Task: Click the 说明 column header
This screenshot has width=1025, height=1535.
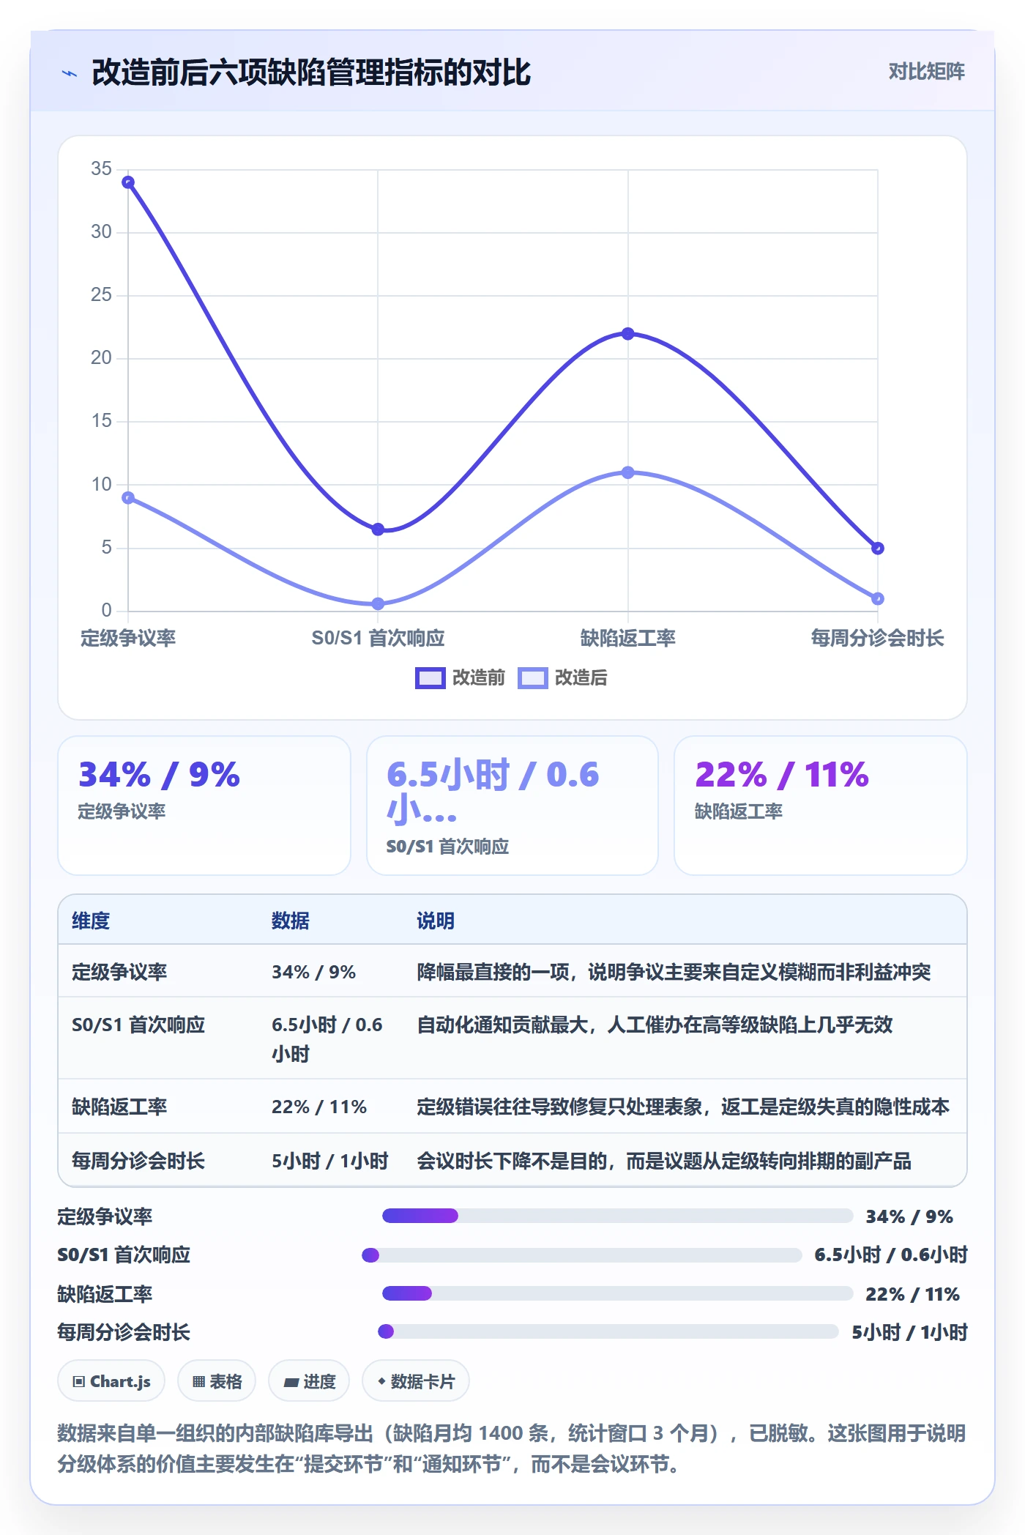Action: pyautogui.click(x=436, y=921)
